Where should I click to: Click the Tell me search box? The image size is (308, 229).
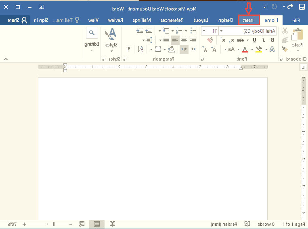(x=66, y=20)
